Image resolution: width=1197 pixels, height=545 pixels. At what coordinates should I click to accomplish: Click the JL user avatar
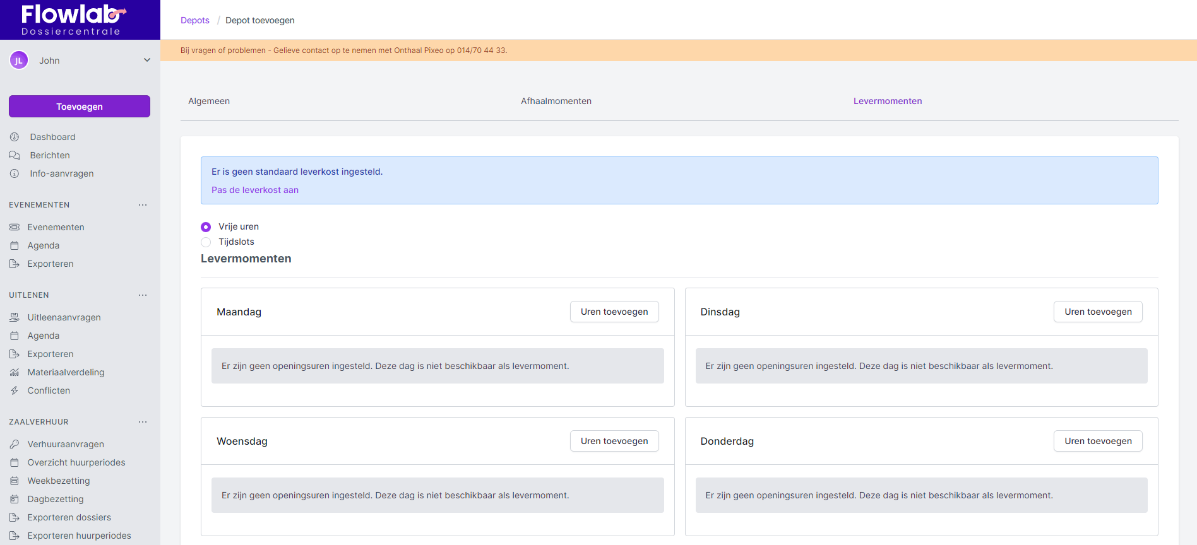(x=19, y=61)
